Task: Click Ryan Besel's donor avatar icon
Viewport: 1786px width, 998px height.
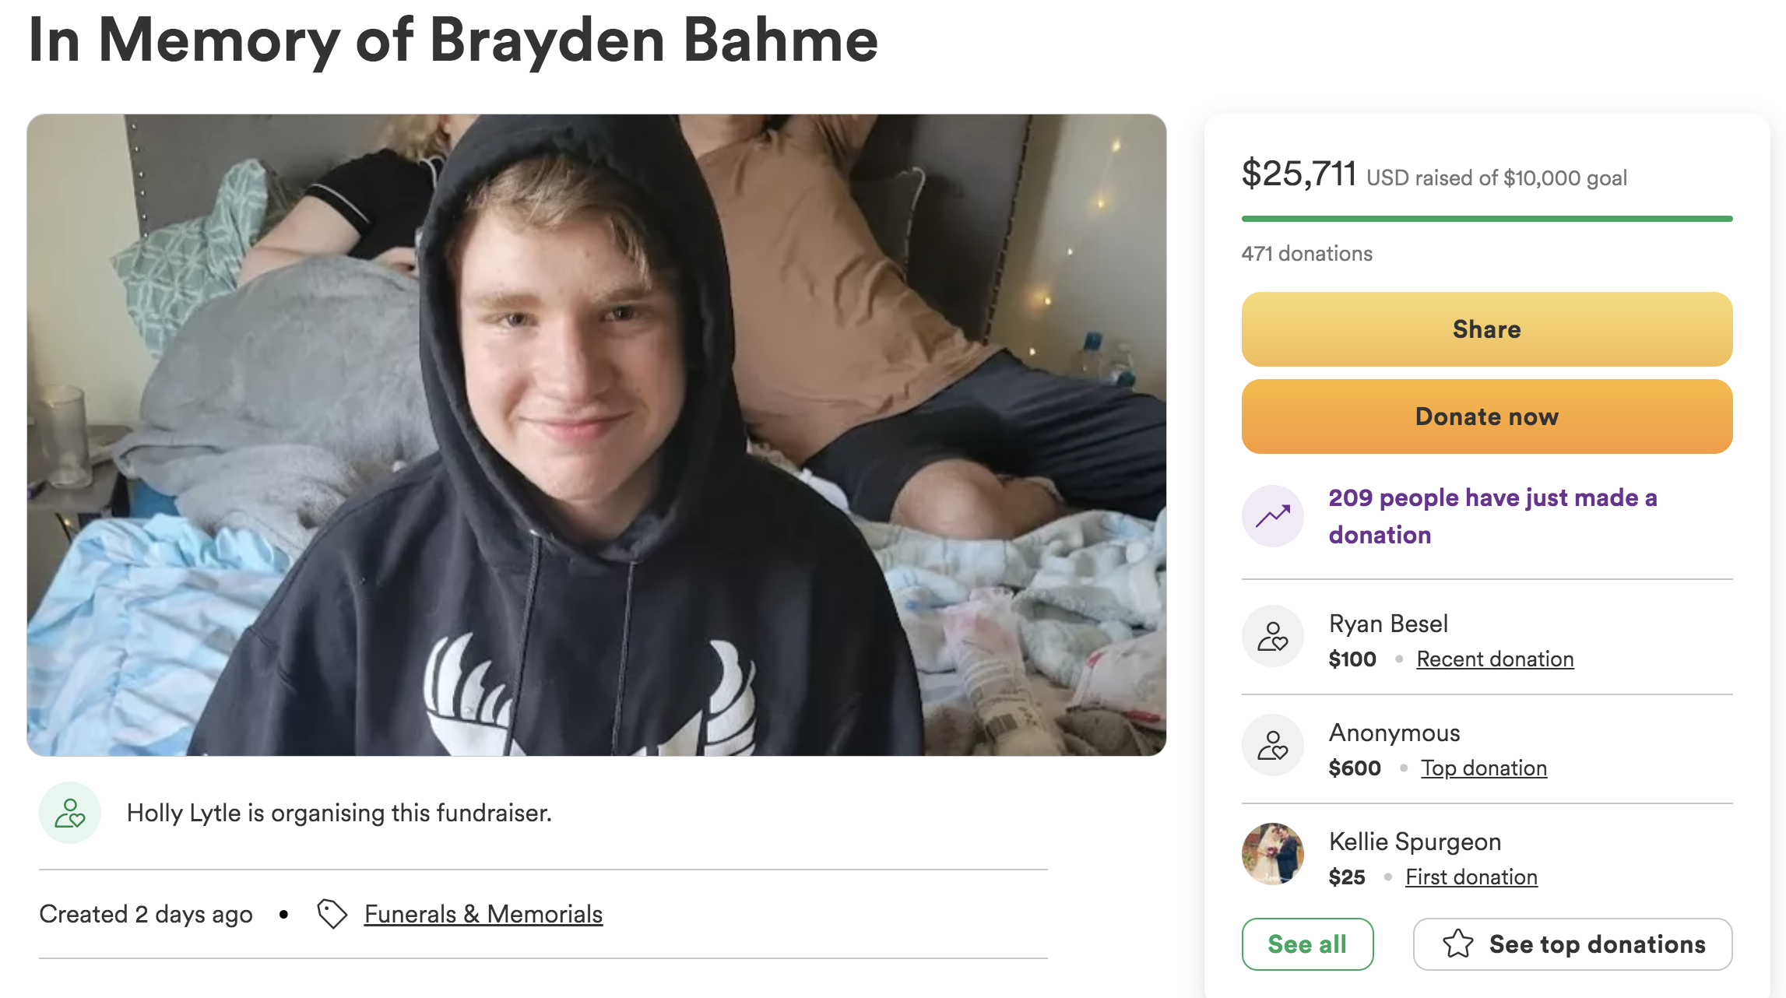Action: (x=1273, y=637)
